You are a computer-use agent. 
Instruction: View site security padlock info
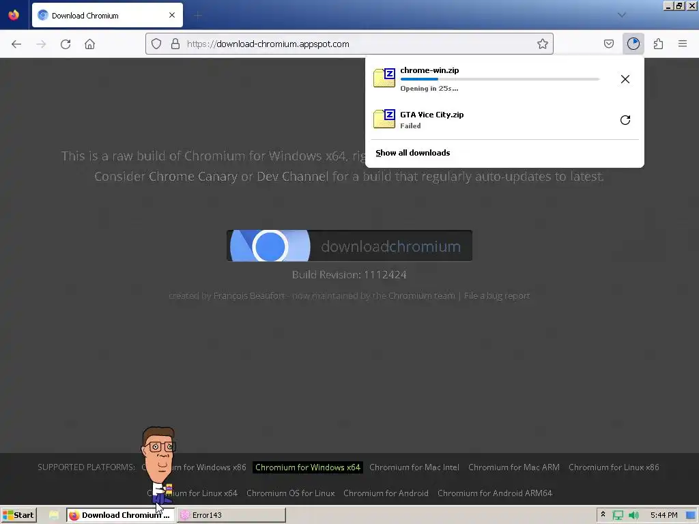click(175, 44)
